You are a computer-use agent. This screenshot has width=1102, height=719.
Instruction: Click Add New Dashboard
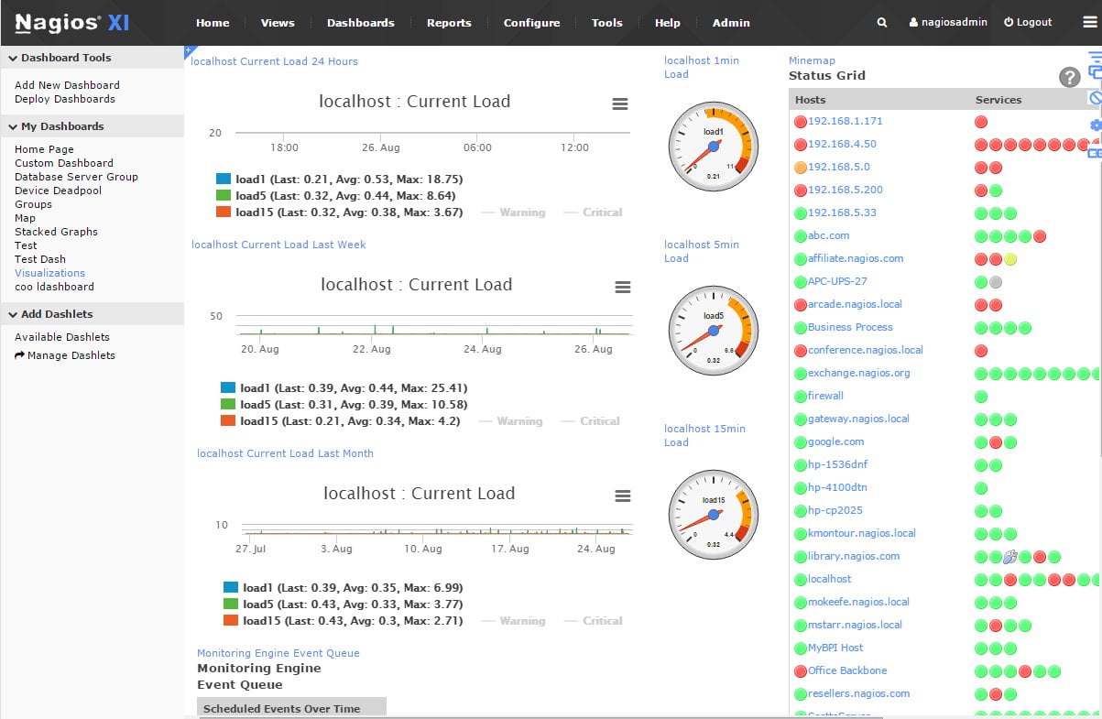coord(67,85)
